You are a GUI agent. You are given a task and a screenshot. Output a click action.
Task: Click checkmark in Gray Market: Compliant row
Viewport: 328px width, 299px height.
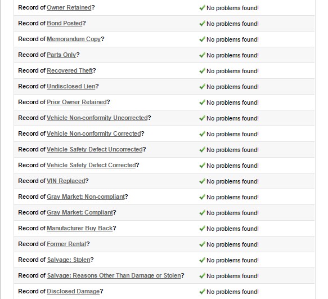click(202, 213)
